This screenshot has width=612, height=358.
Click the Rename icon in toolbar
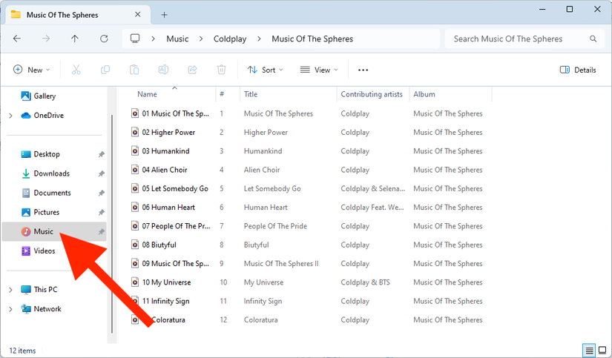coord(163,70)
